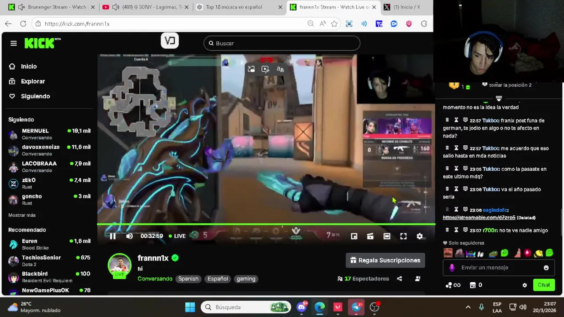Create a clip with clapperboard icon
This screenshot has width=564, height=317.
coord(370,236)
